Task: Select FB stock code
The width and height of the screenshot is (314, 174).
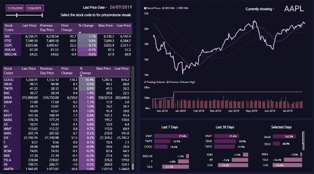Action: [x=5, y=165]
